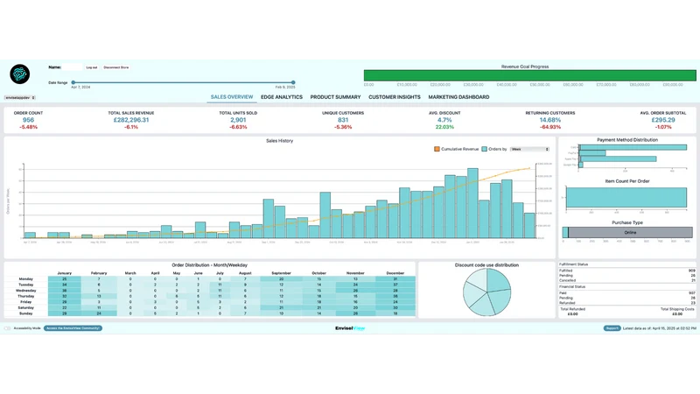This screenshot has height=394, width=700.
Task: Click the -64.93% change value
Action: tap(550, 127)
